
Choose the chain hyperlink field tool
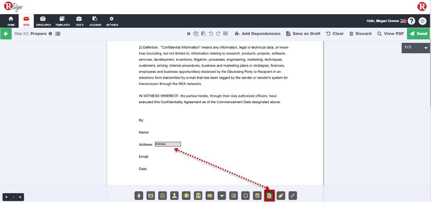click(293, 196)
